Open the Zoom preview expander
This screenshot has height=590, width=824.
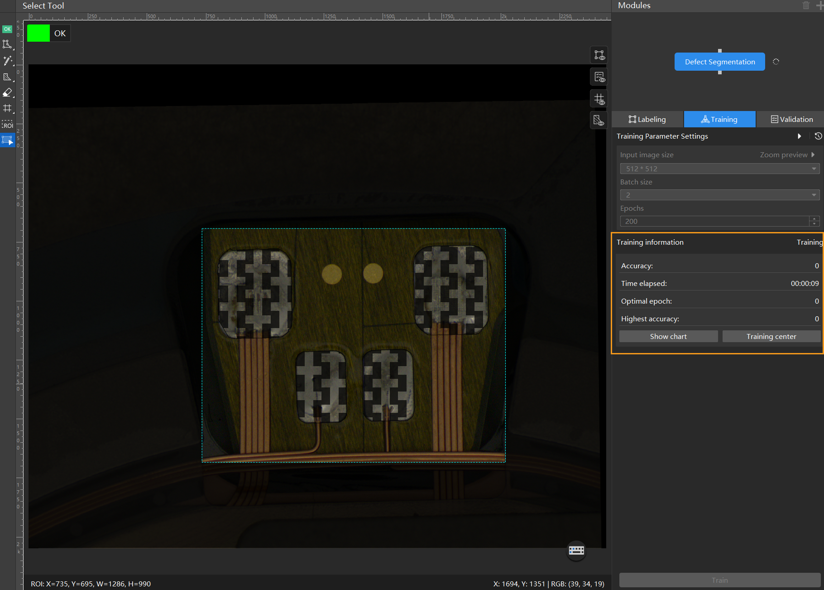pyautogui.click(x=787, y=155)
